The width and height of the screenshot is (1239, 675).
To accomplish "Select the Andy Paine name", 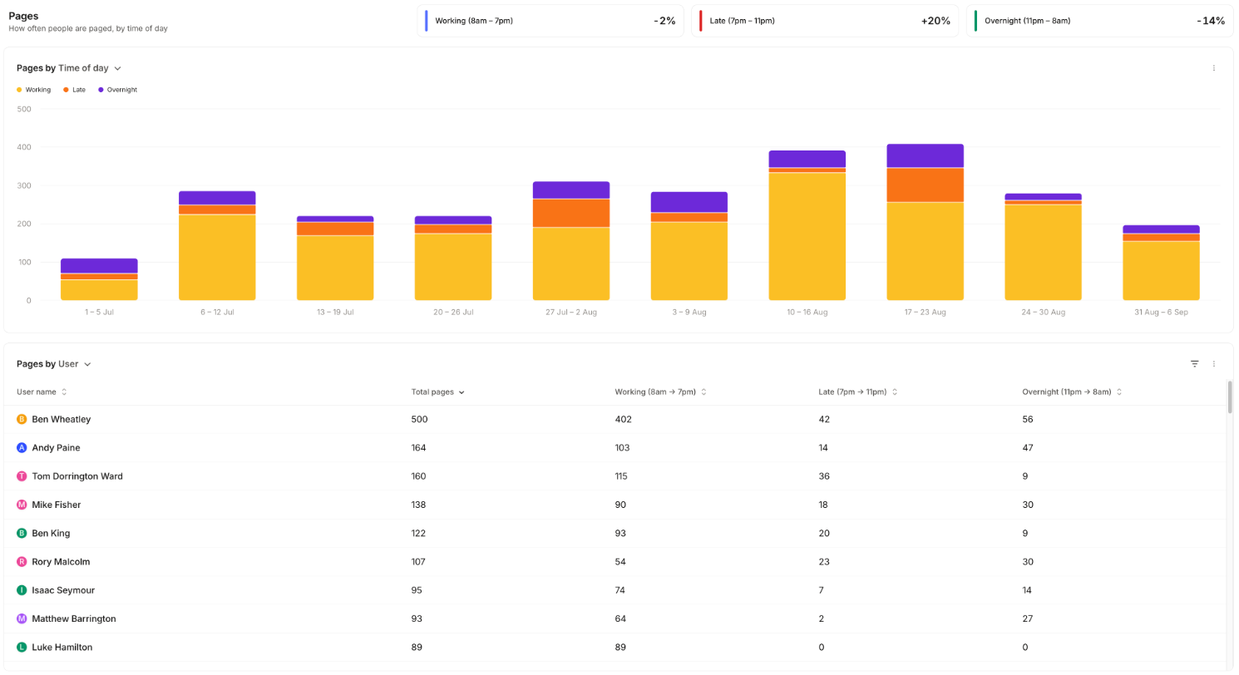I will coord(56,447).
